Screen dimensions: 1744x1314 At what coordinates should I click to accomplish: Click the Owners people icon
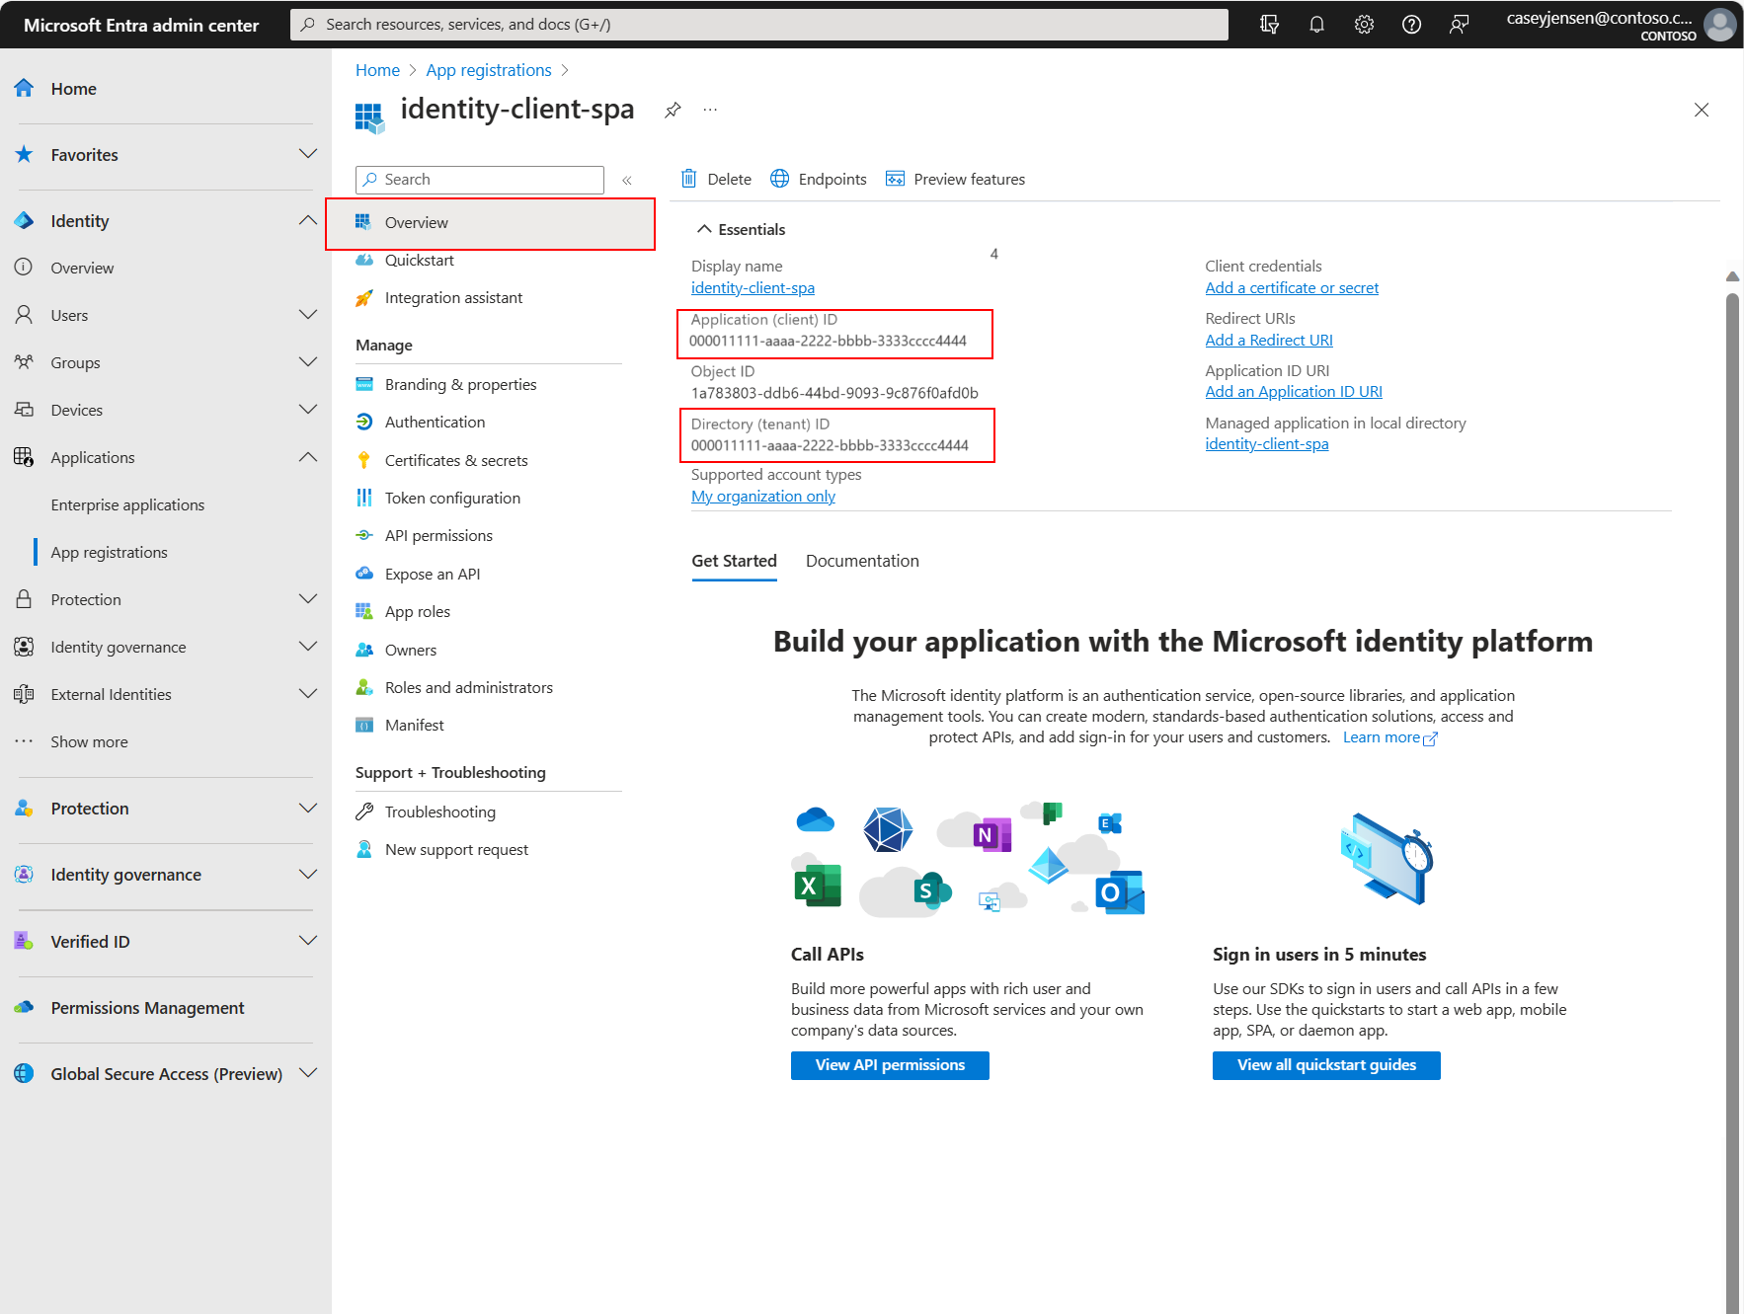click(364, 650)
